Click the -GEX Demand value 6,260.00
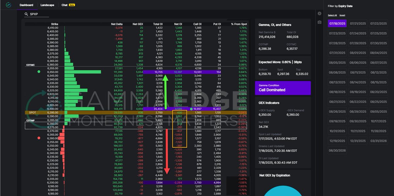 point(293,115)
